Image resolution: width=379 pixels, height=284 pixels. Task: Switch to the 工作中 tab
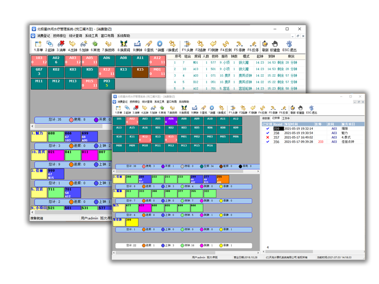286,118
